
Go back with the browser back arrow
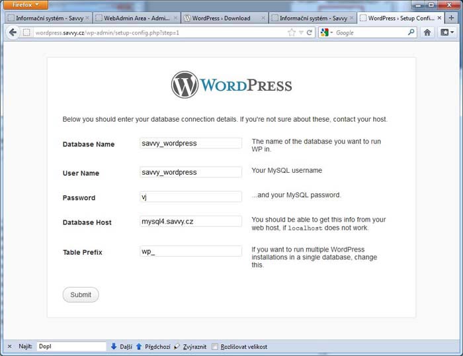pos(13,32)
